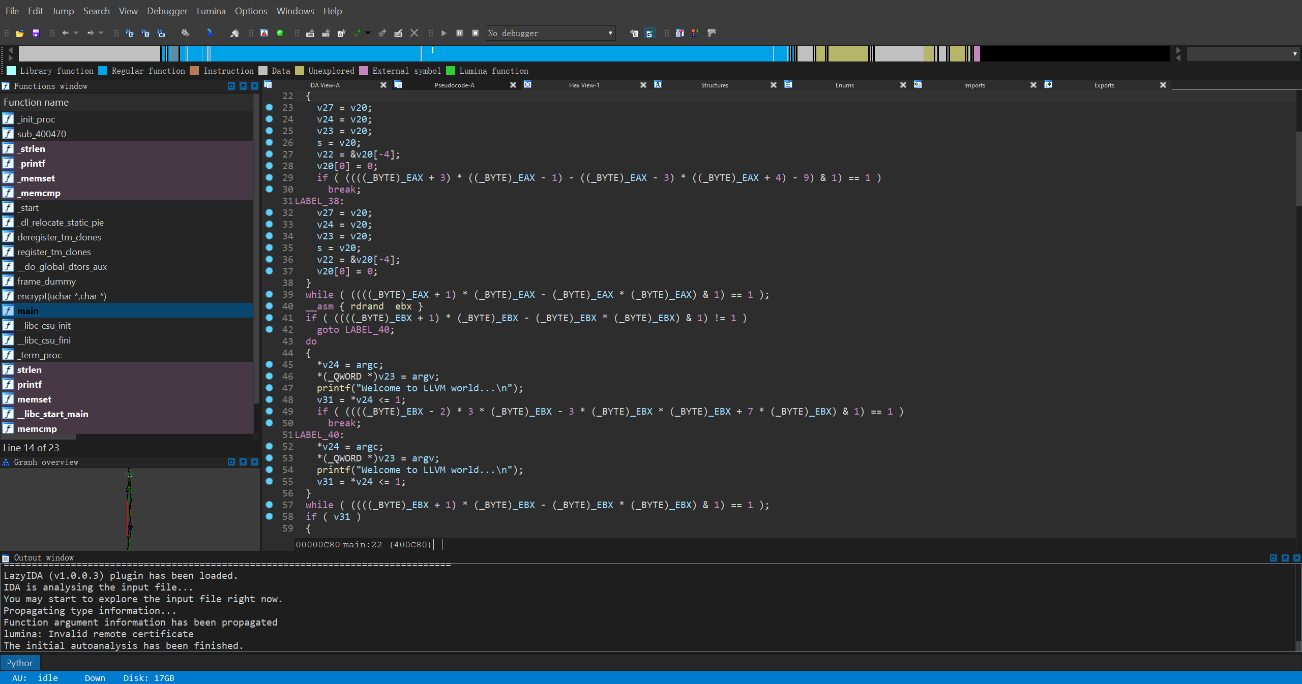Viewport: 1302px width, 684px height.
Task: Click the add breakpoint traffic-light icon
Action: 695,33
